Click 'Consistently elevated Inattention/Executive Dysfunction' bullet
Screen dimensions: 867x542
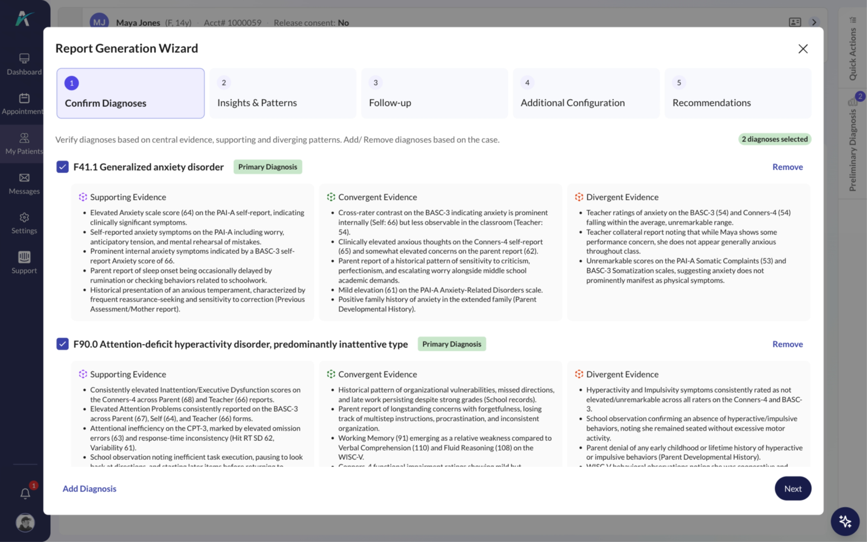point(195,395)
